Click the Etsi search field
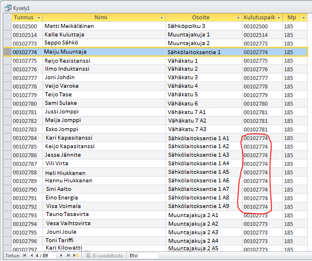 (144, 255)
